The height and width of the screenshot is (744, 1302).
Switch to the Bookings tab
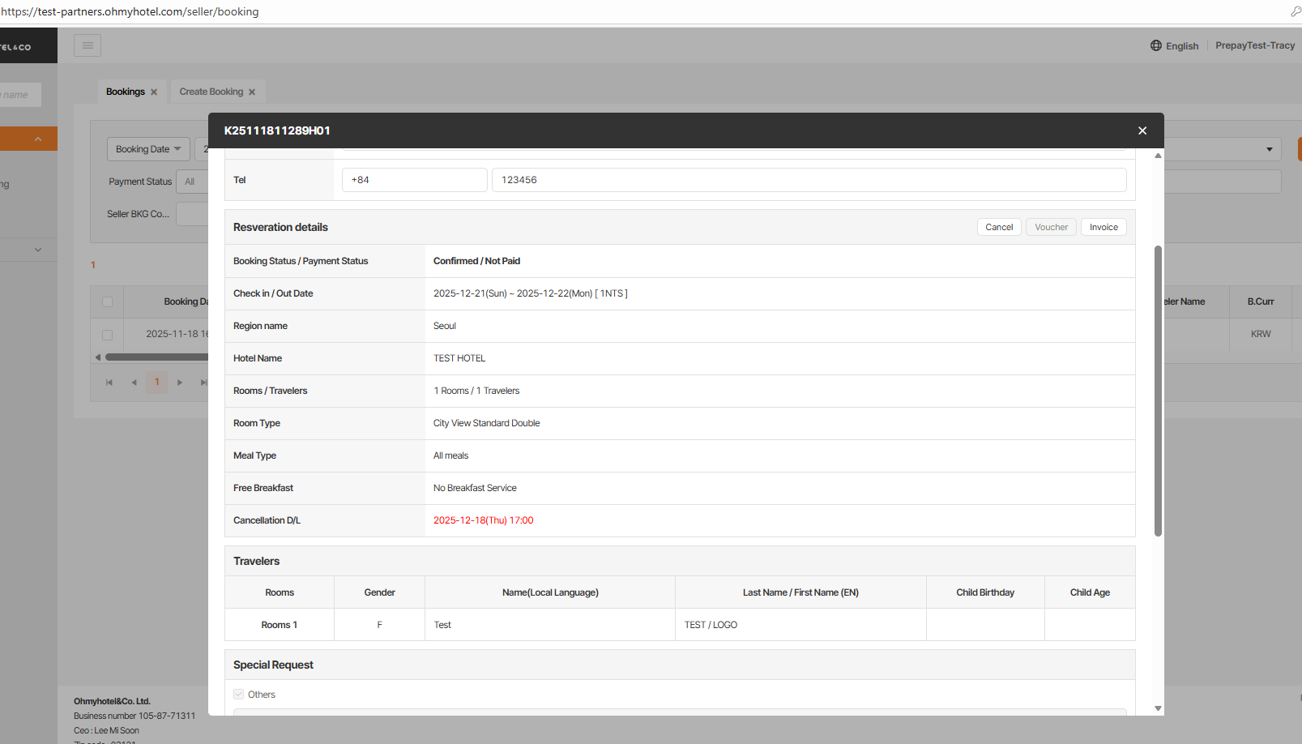click(126, 92)
